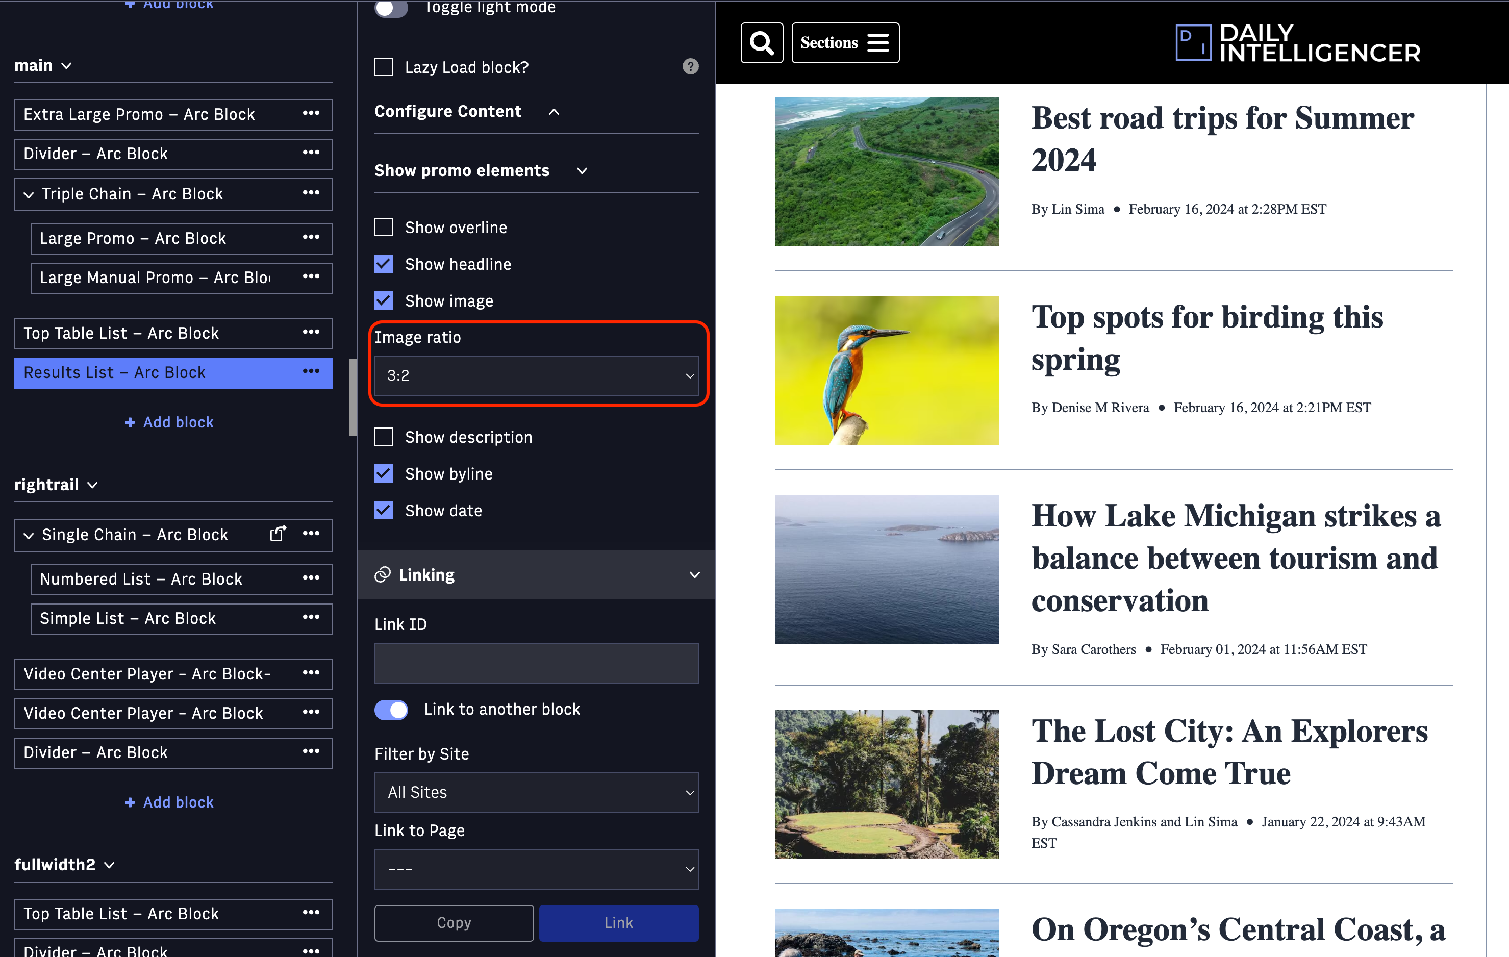
Task: Click the Daily Intelligencer logo
Action: [x=1298, y=43]
